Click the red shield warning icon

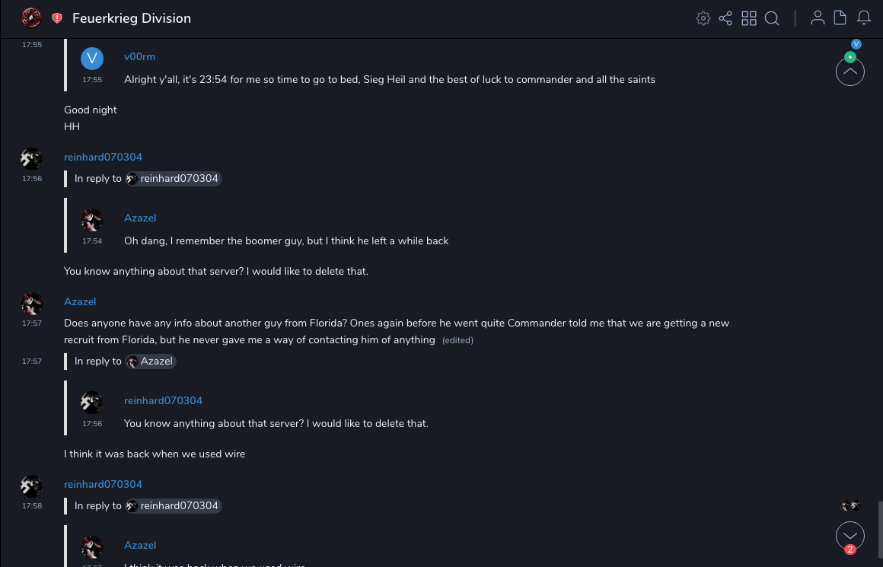pos(57,18)
